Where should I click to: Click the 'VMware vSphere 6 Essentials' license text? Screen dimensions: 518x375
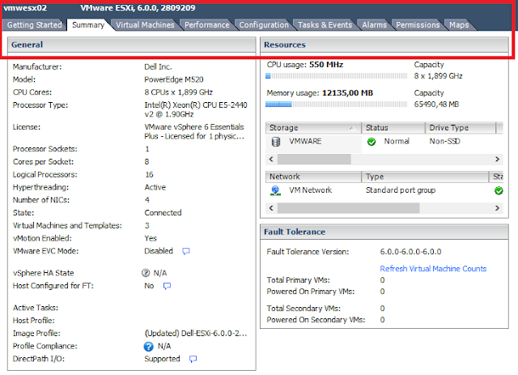pos(194,127)
